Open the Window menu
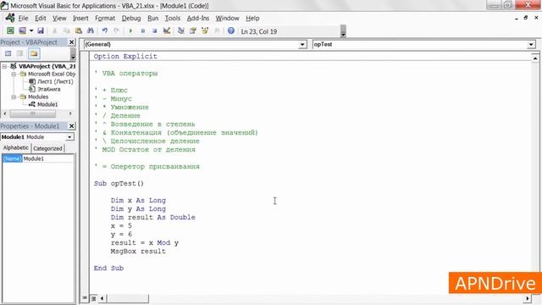 pos(227,19)
